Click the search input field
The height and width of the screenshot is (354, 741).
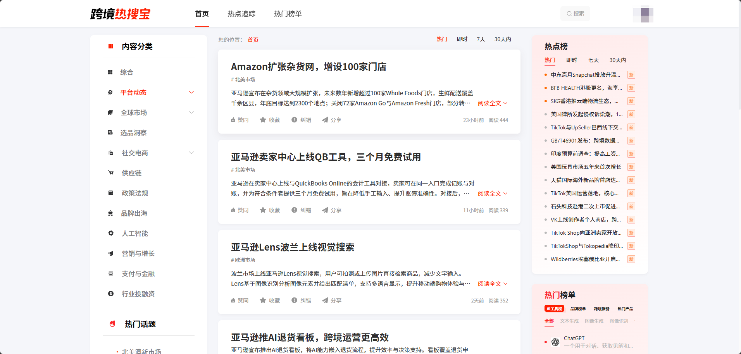coord(576,14)
